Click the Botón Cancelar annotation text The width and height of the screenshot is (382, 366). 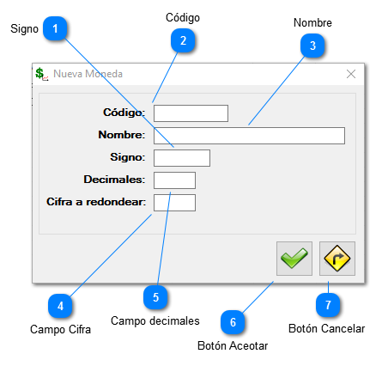326,328
